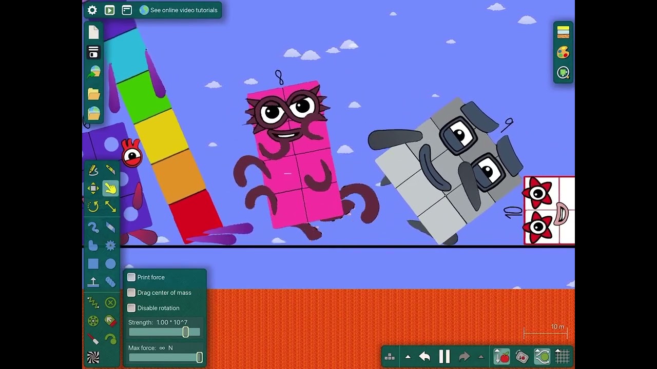The width and height of the screenshot is (657, 369).
Task: Select the Thruster tool
Action: (x=110, y=321)
